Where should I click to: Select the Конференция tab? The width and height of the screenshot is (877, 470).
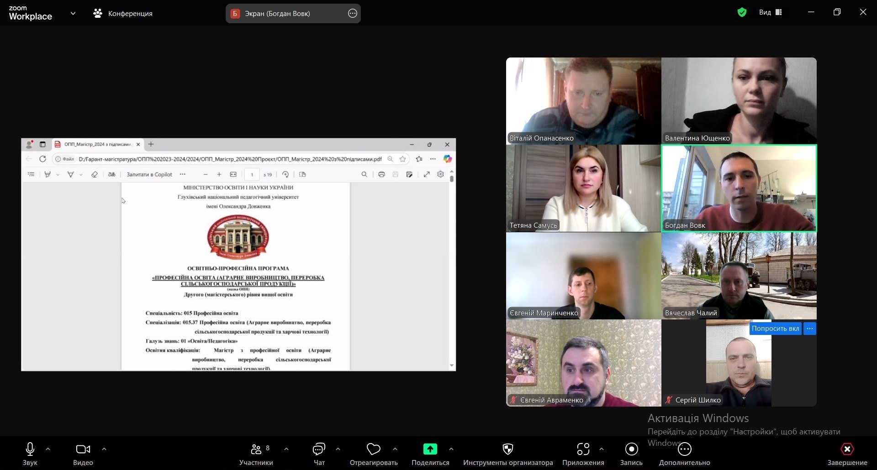[123, 13]
